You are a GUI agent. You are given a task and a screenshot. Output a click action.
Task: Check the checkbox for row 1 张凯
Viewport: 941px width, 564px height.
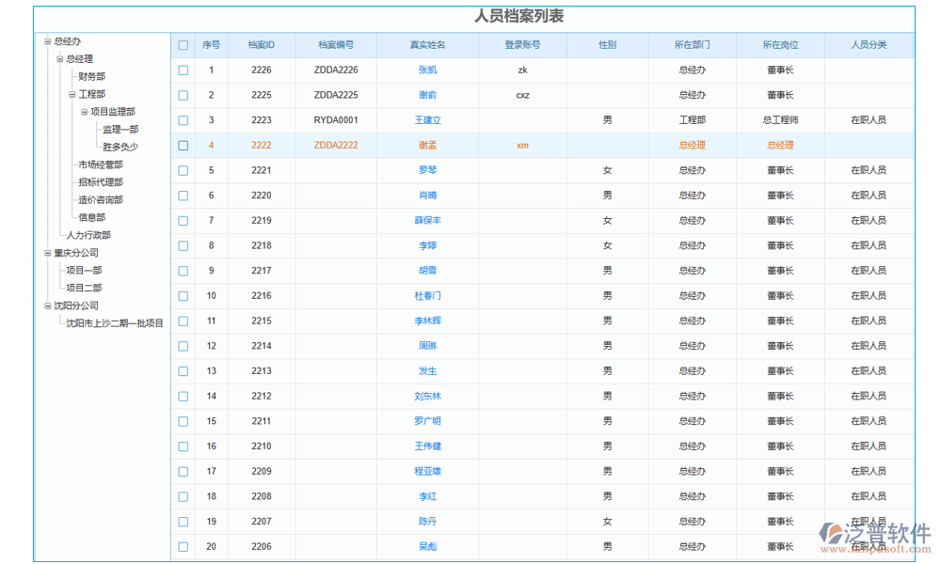pos(183,70)
